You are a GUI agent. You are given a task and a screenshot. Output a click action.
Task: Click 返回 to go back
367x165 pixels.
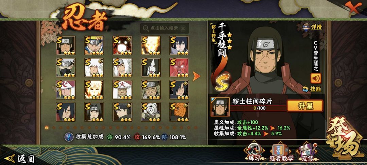[20, 159]
